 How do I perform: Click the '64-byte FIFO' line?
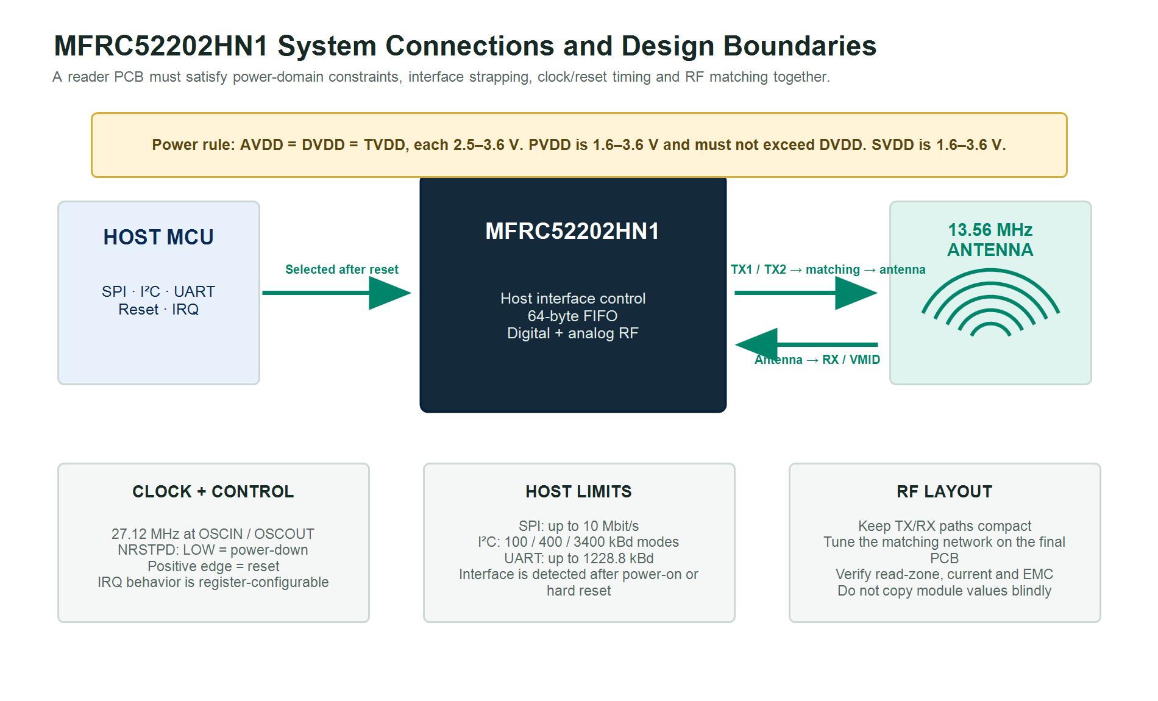point(573,316)
